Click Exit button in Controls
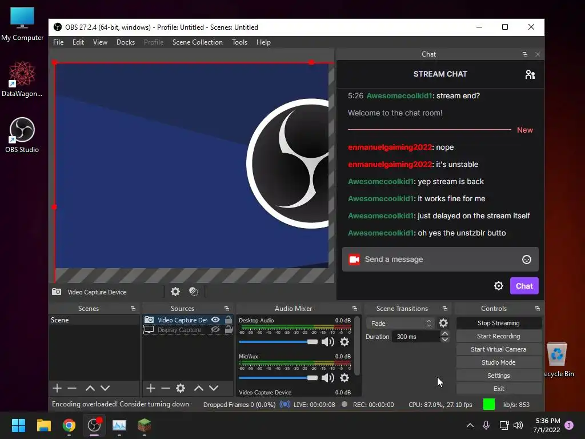 click(x=498, y=389)
